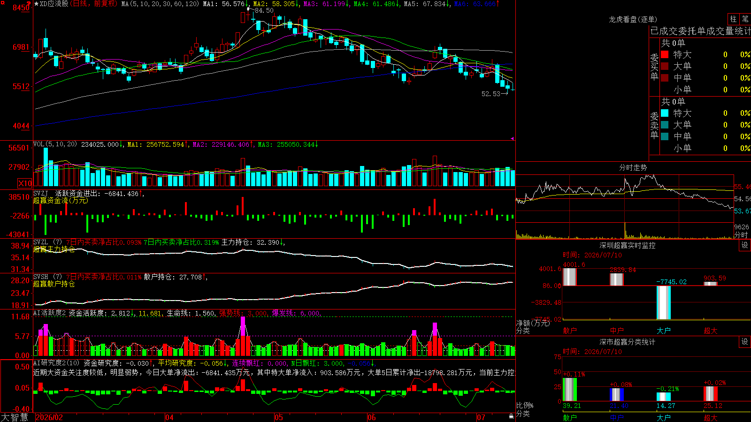Screen dimensions: 751x422
Task: Click the teal 中单 sell order swatch
Action: click(665, 136)
